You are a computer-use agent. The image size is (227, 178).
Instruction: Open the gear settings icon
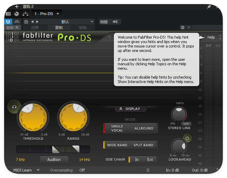pyautogui.click(x=183, y=27)
